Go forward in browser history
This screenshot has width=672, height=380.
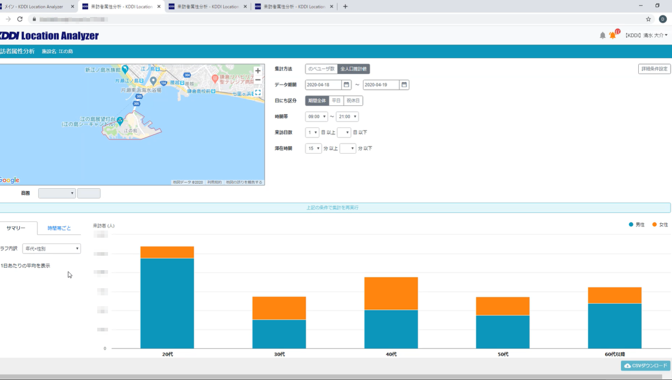click(8, 19)
